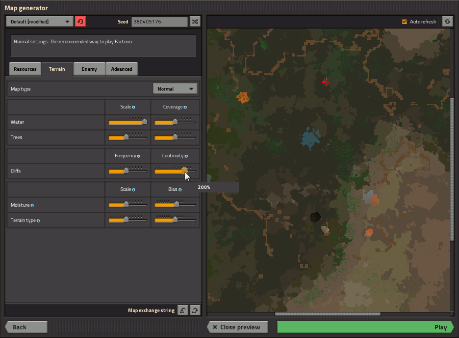Click the green uranium ore patch on the map
The image size is (459, 338).
pyautogui.click(x=264, y=45)
